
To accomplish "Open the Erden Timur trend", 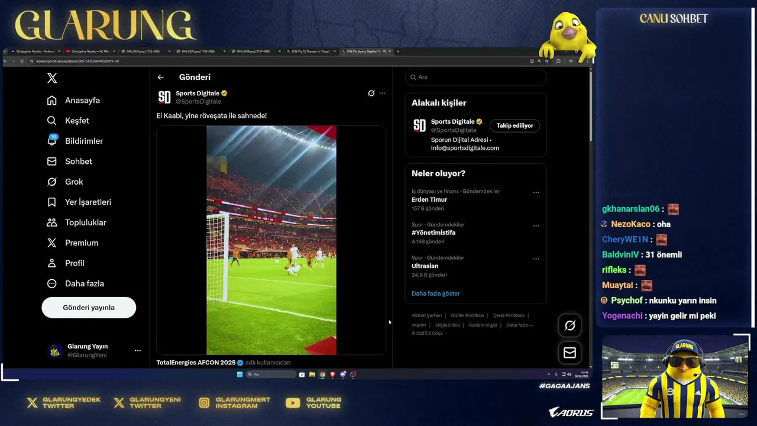I will [429, 200].
